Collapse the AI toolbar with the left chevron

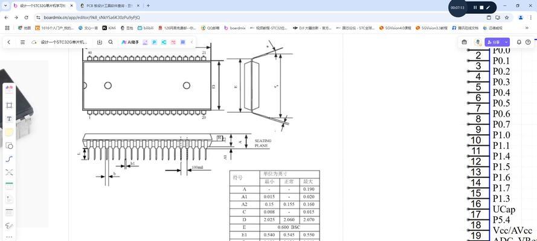[x=192, y=42]
